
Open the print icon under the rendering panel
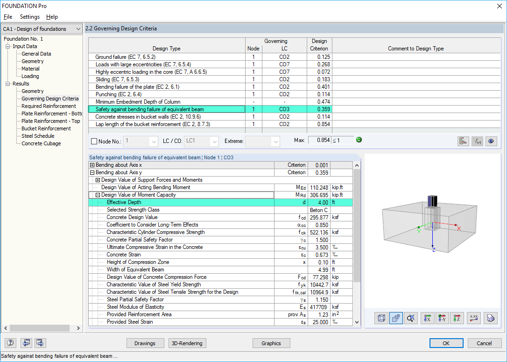pos(489,318)
